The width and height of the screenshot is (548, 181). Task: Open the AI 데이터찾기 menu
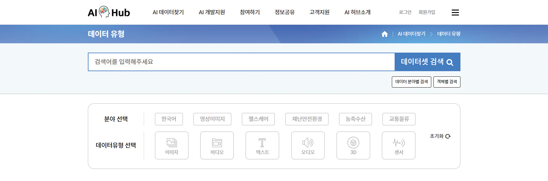[168, 12]
